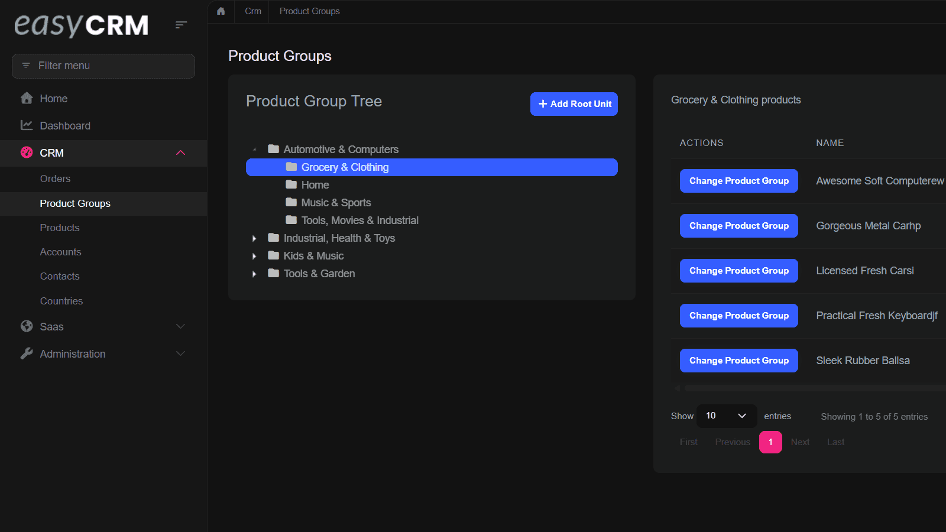Change product group for Gorgeous Metal Carhp
Screen dimensions: 946x532
(x=739, y=226)
